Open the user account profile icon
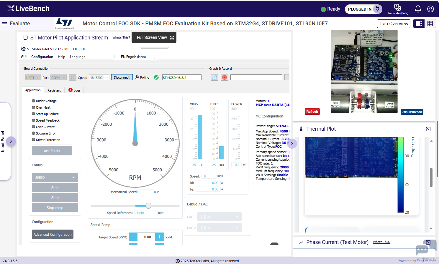The width and height of the screenshot is (439, 264). pyautogui.click(x=430, y=9)
